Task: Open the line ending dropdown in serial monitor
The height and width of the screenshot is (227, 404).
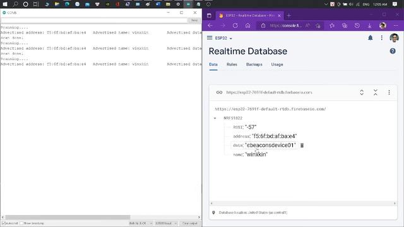Action: click(x=141, y=223)
